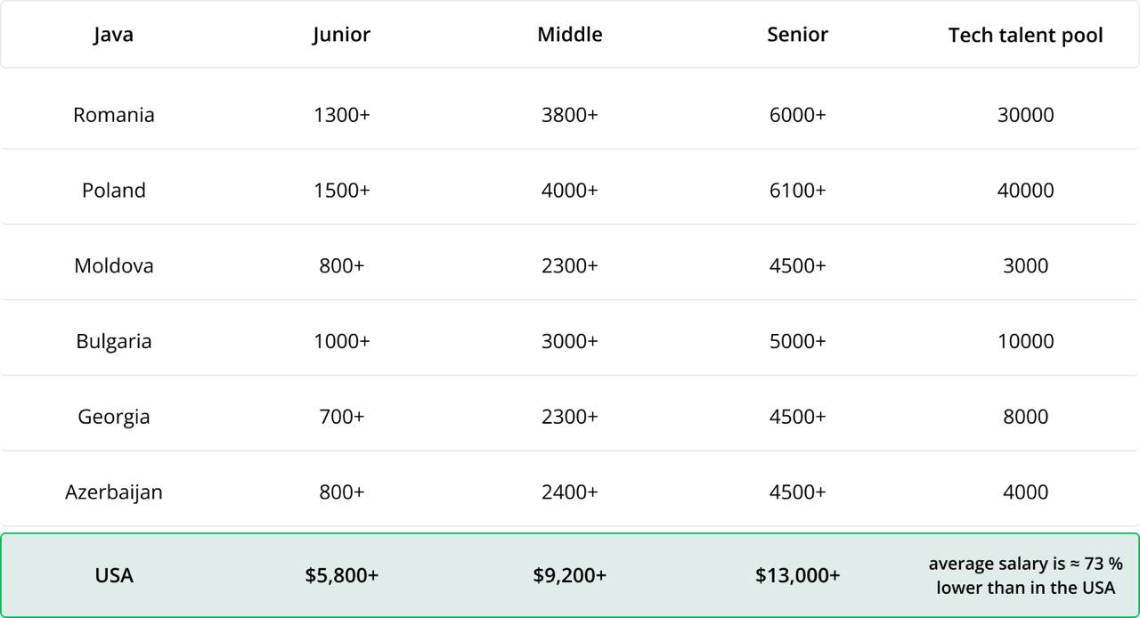Select the Bulgaria row label
Screen dimensions: 1140x618
click(113, 341)
